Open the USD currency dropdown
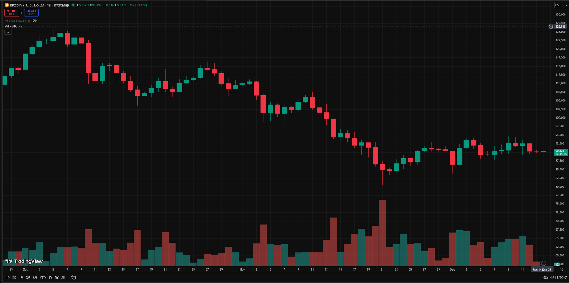 click(x=560, y=5)
